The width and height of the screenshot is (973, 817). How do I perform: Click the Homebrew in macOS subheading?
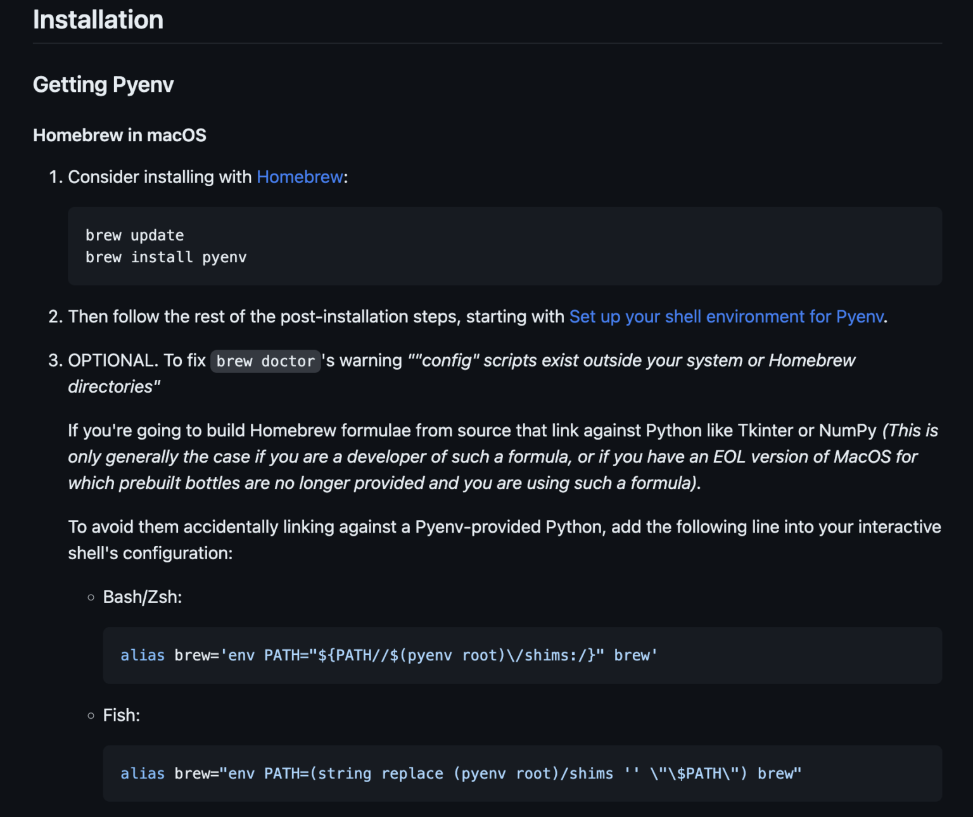click(x=119, y=135)
